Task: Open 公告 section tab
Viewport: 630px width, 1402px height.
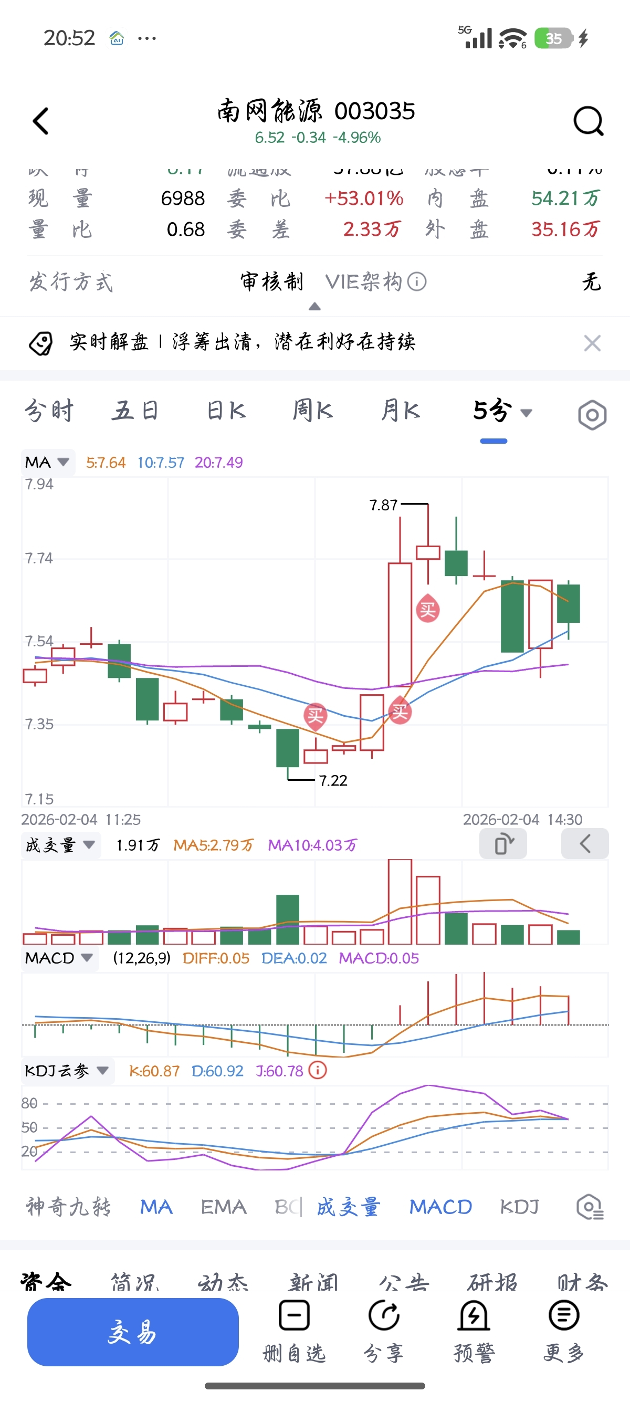Action: (x=404, y=1282)
